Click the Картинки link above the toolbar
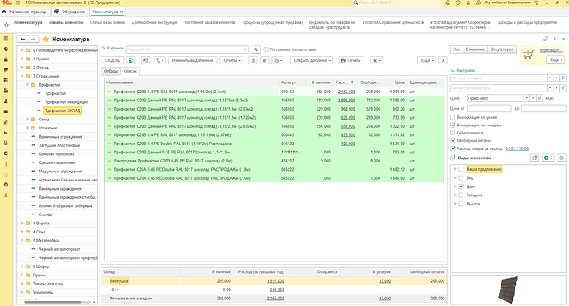Screen dimensions: 569x306 click(115, 49)
